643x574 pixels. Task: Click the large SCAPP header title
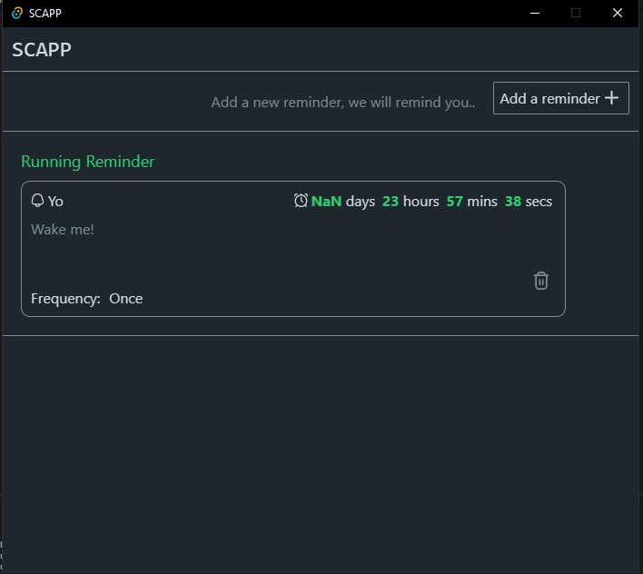42,50
